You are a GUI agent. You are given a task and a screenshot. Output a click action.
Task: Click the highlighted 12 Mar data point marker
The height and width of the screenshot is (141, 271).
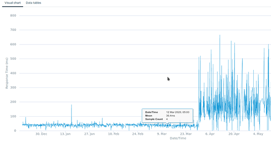(167, 126)
